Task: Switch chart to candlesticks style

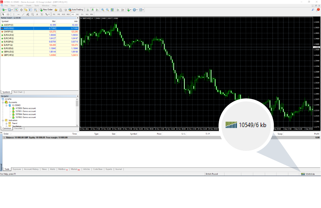Action: point(93,10)
